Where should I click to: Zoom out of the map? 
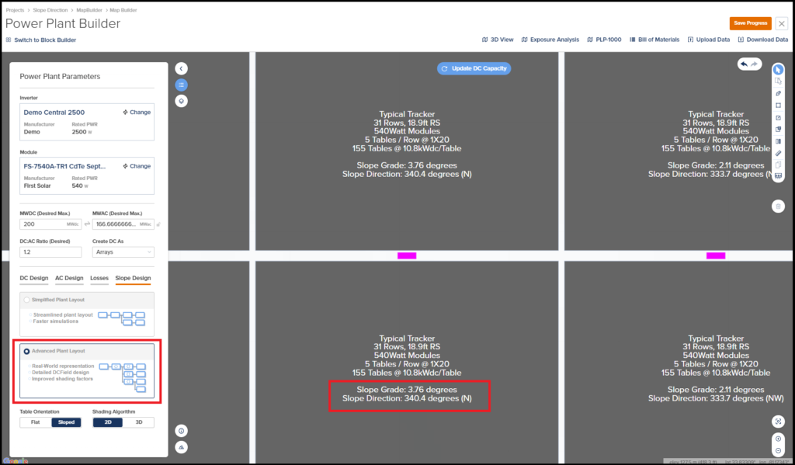[x=778, y=450]
